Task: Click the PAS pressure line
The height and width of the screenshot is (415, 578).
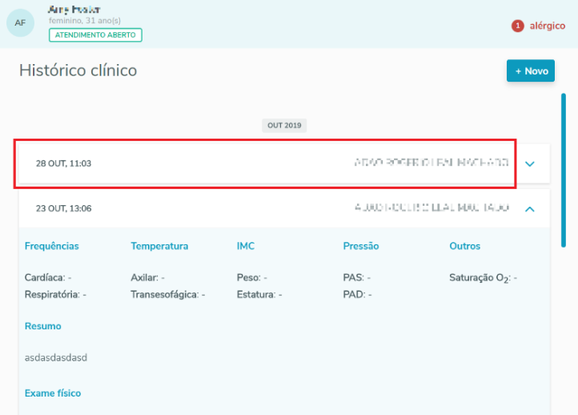Action: (x=357, y=277)
